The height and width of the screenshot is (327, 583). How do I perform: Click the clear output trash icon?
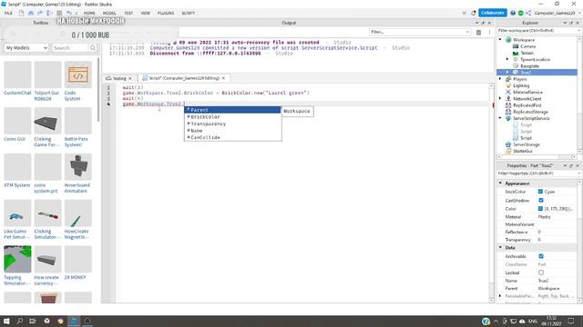[478, 33]
